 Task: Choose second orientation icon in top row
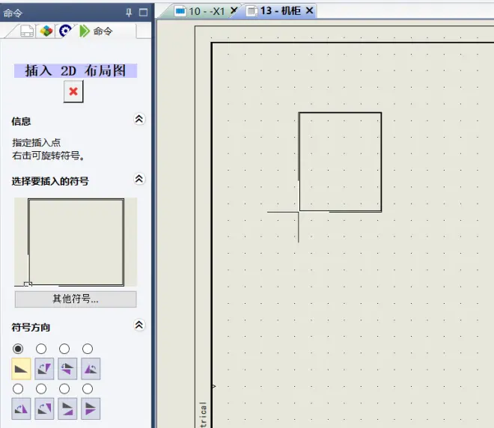tap(44, 368)
